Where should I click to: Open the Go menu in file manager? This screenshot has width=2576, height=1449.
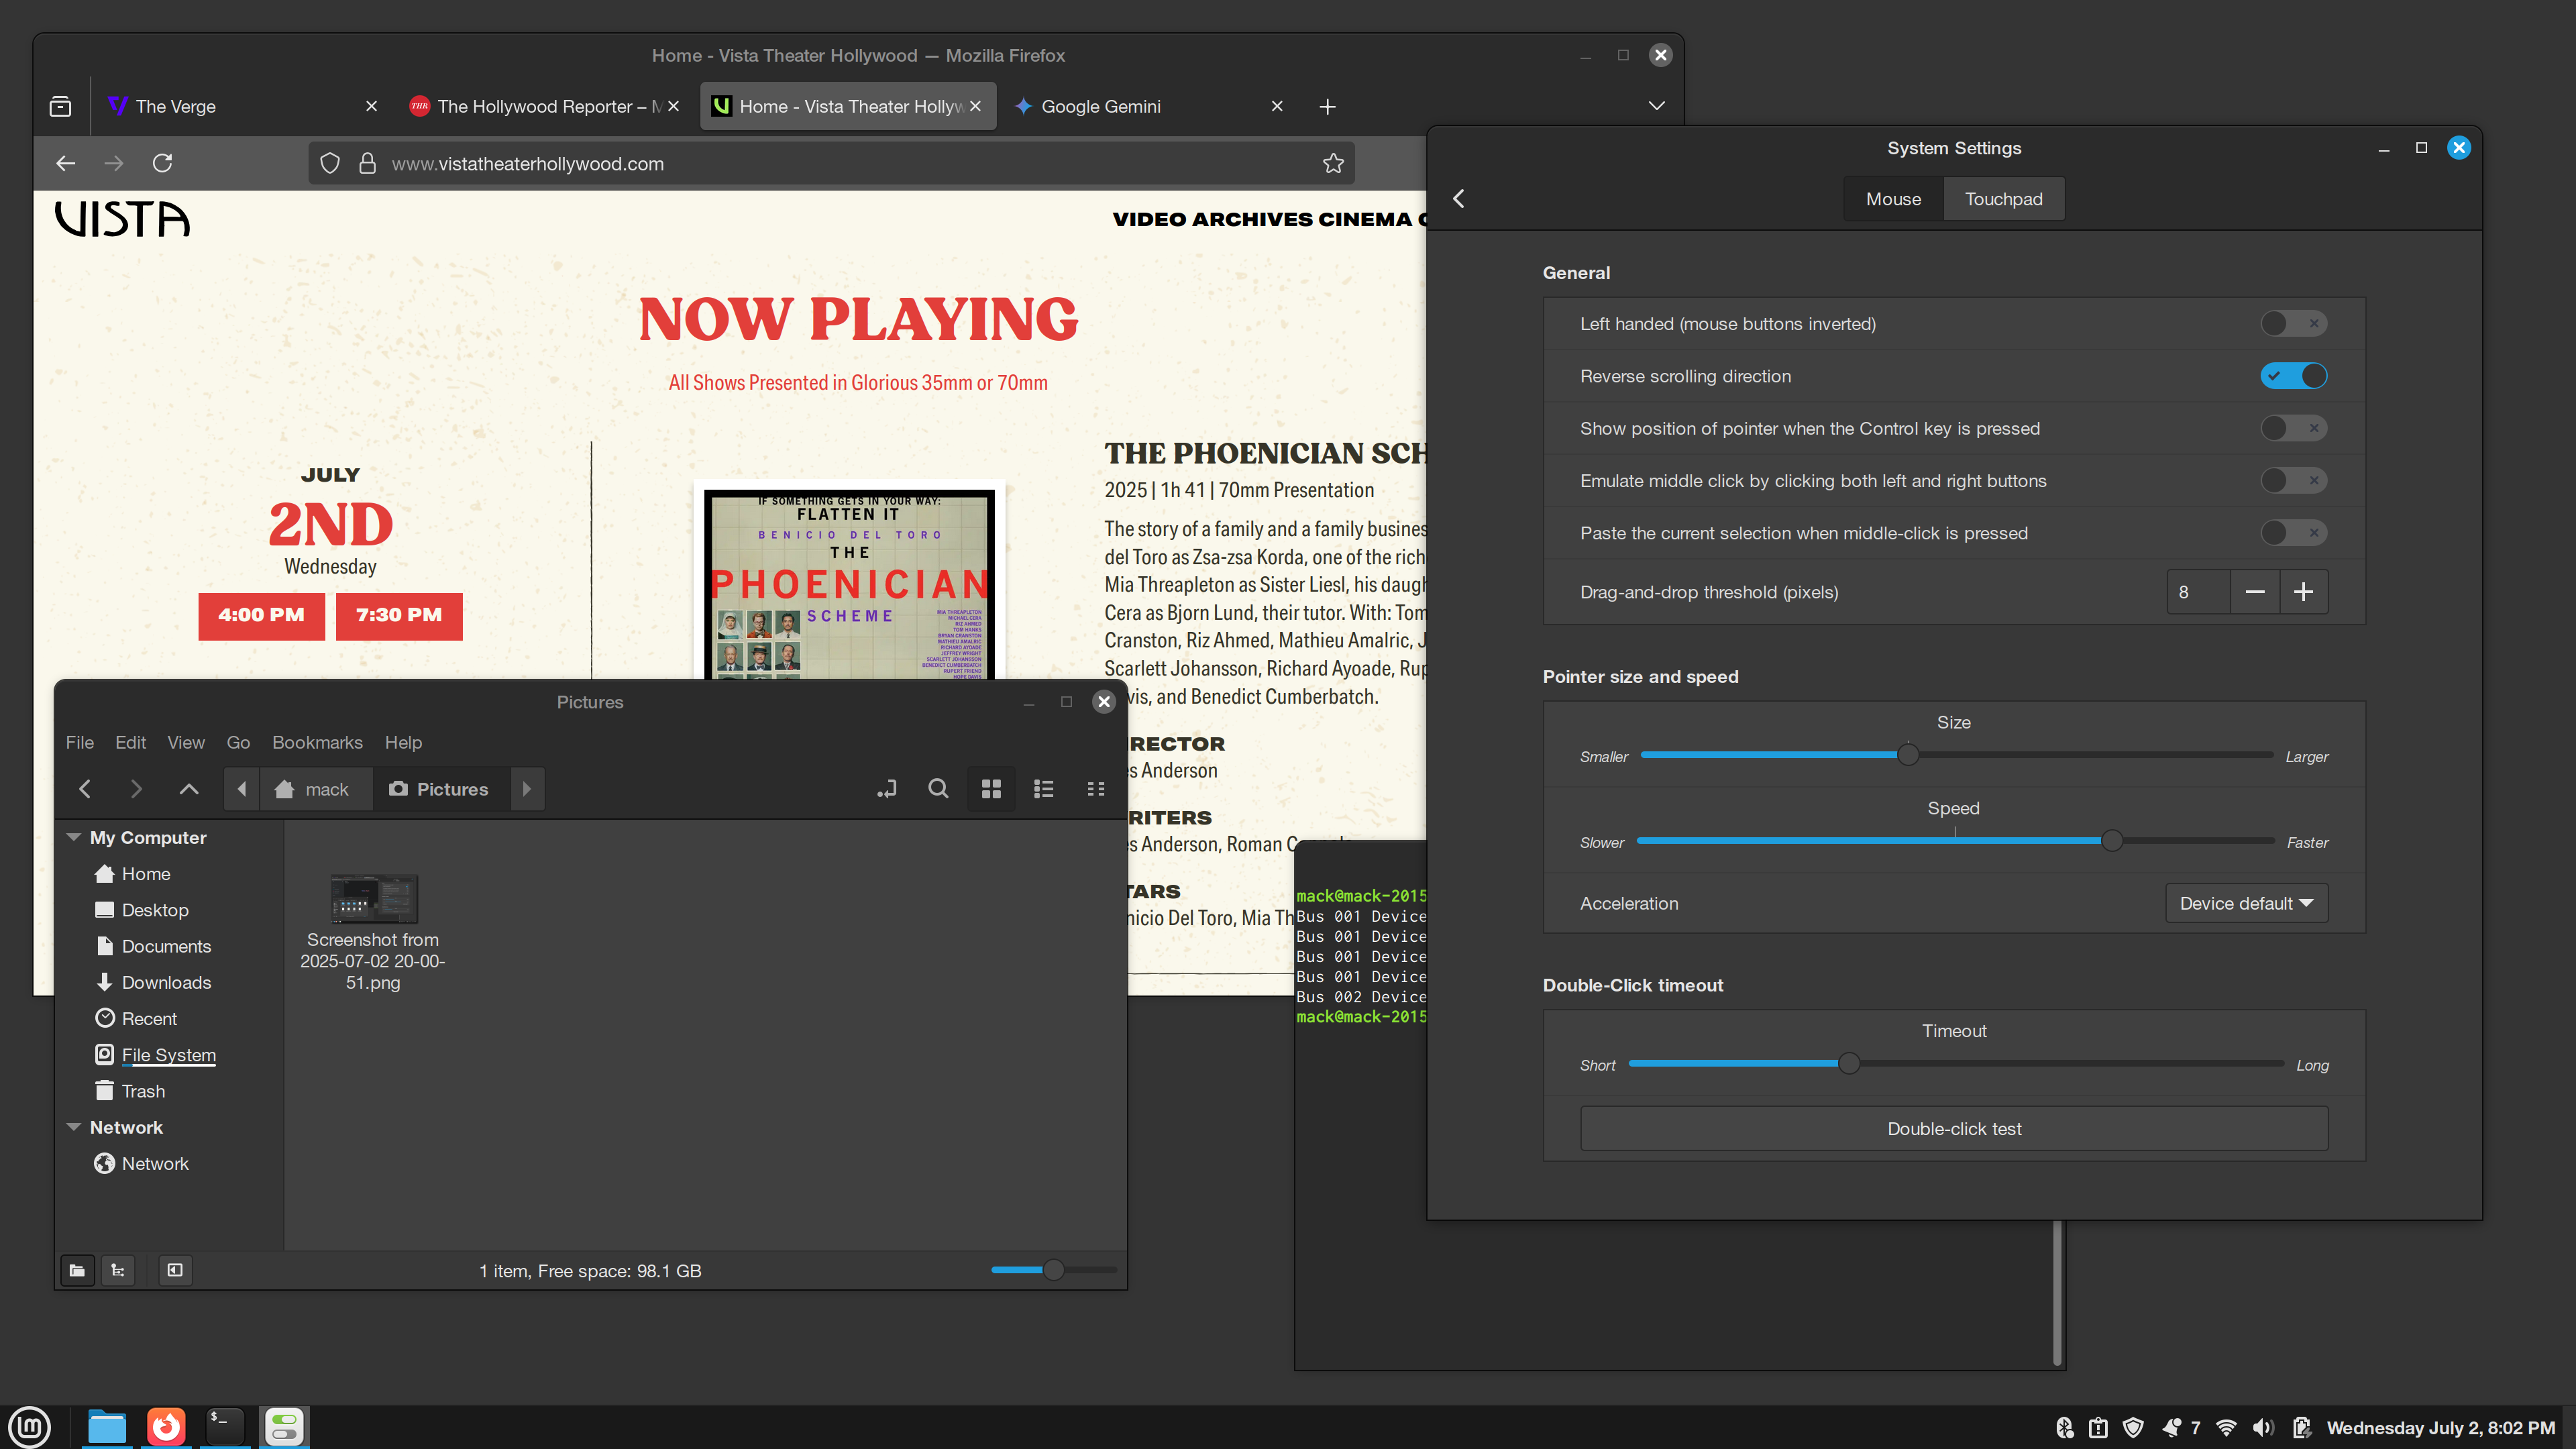point(238,742)
